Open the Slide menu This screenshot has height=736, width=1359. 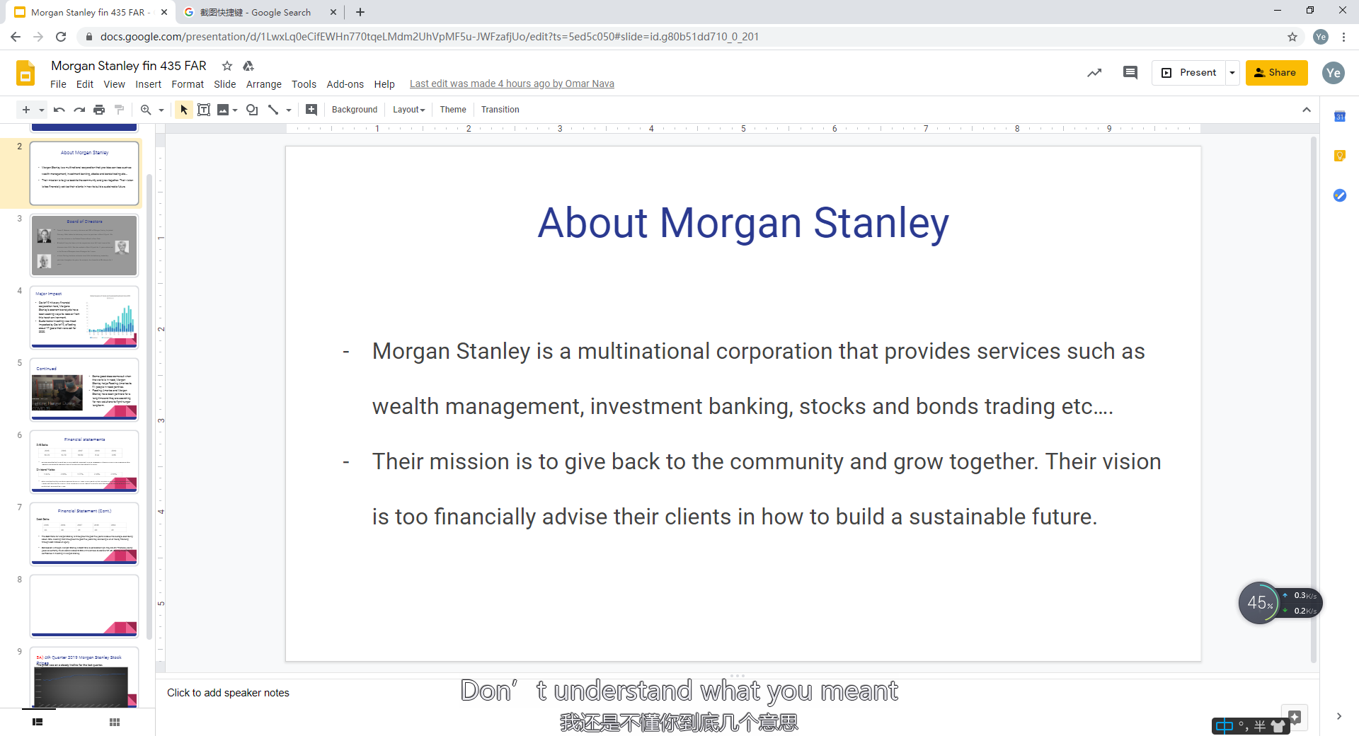point(225,84)
